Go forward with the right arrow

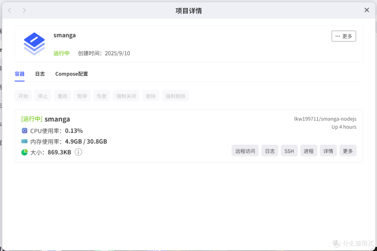pyautogui.click(x=24, y=10)
